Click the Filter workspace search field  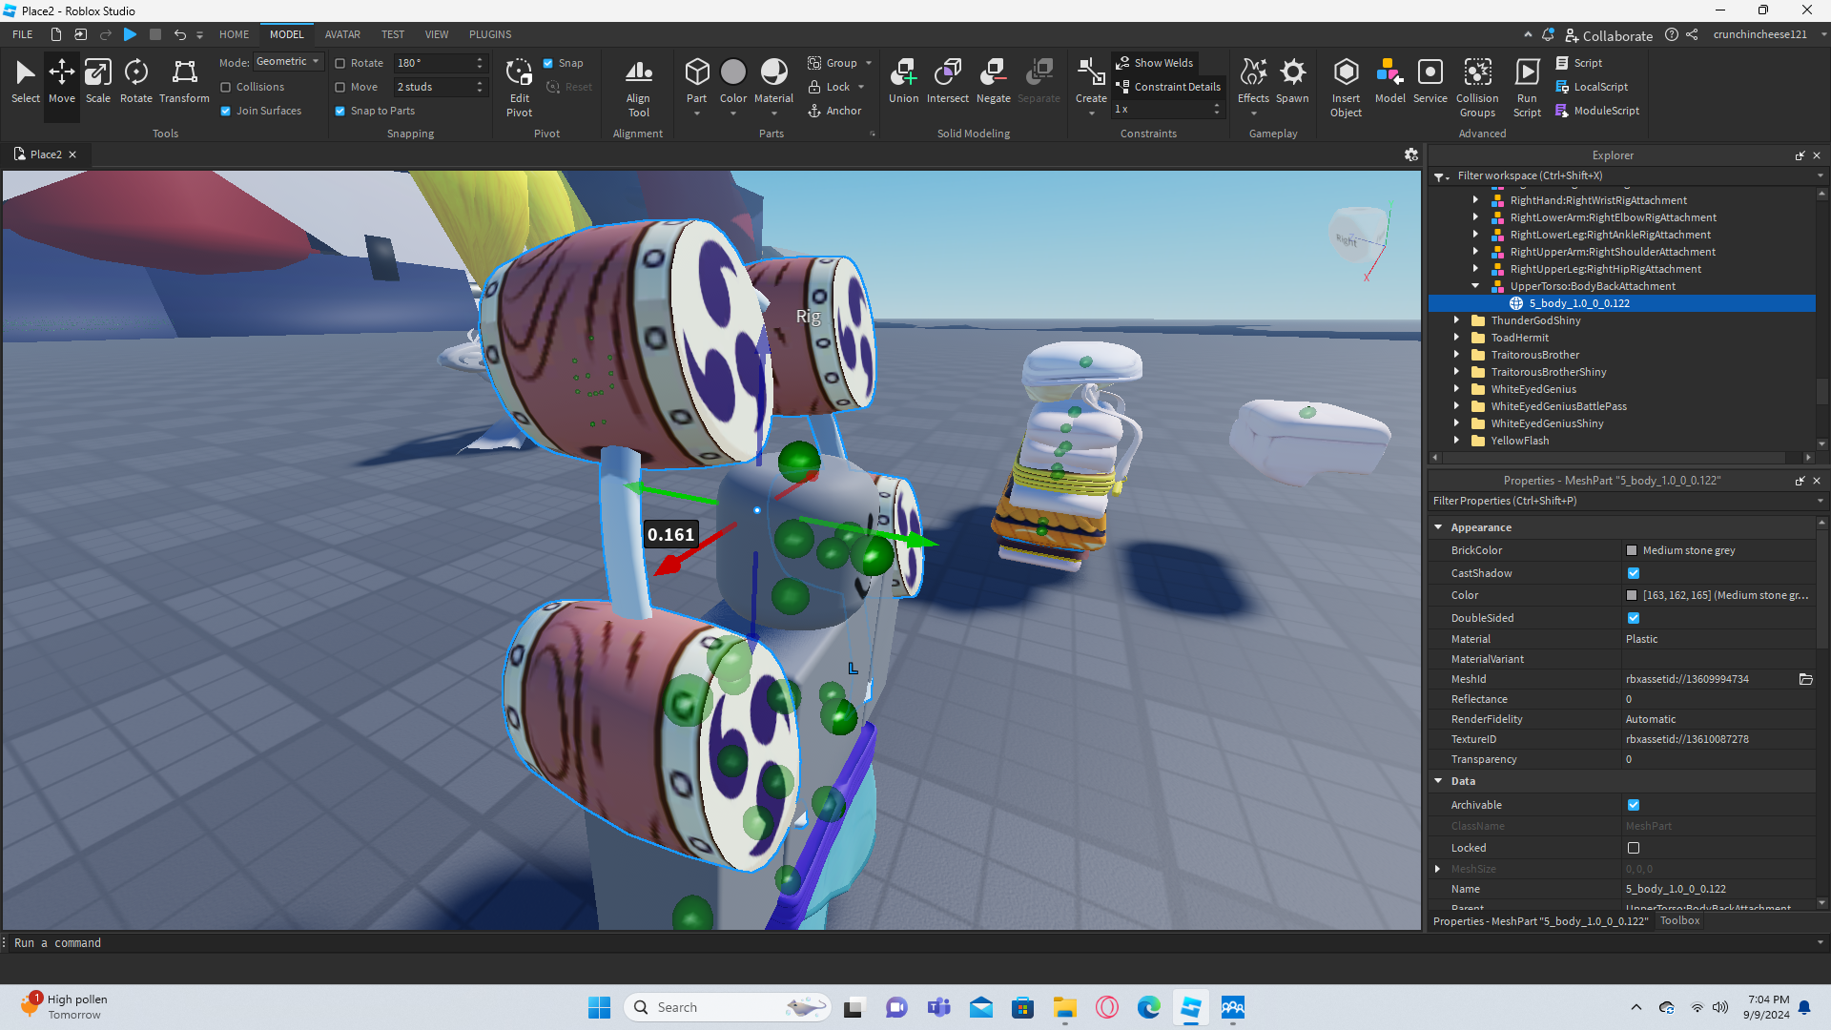(1621, 175)
